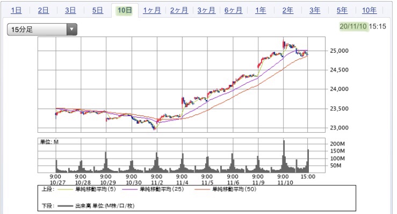Select the 3日 chart period

(x=70, y=10)
